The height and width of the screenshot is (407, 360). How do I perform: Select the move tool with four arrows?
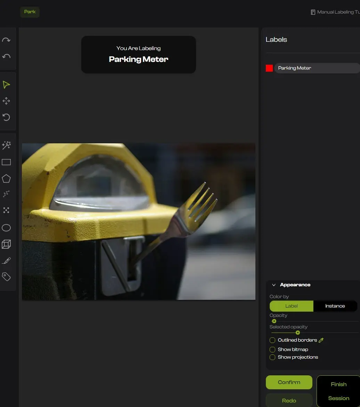[x=6, y=101]
